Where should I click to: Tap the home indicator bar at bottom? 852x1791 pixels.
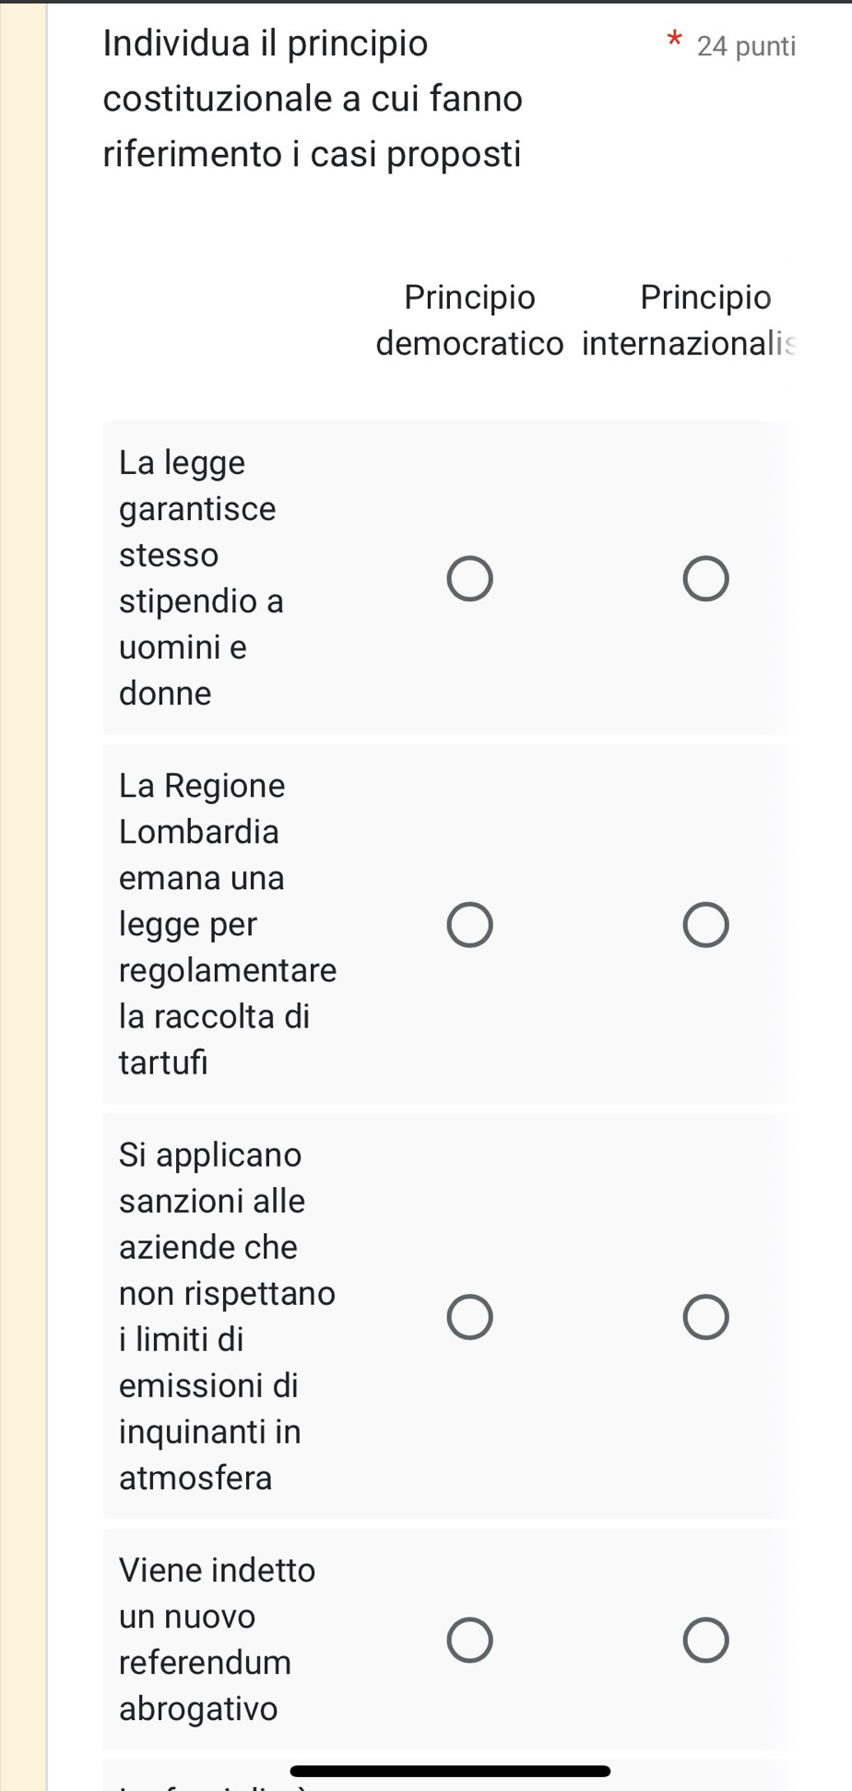pos(450,1771)
